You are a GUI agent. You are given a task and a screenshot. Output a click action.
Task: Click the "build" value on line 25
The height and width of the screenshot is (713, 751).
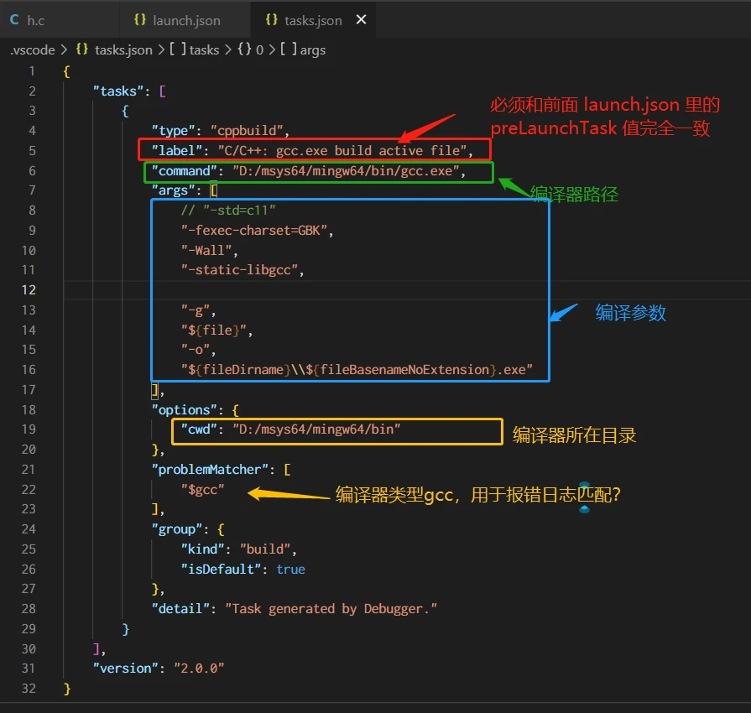[265, 549]
